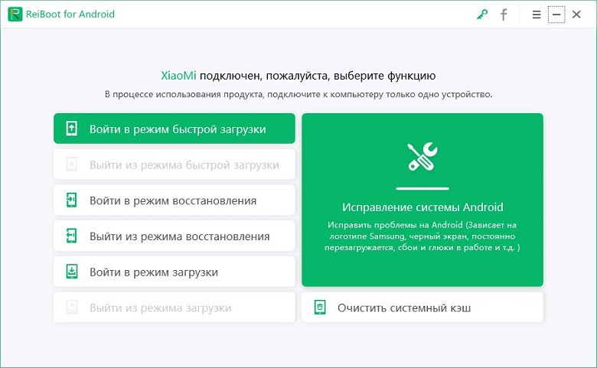
Task: Click the exit recovery mode icon
Action: [72, 236]
